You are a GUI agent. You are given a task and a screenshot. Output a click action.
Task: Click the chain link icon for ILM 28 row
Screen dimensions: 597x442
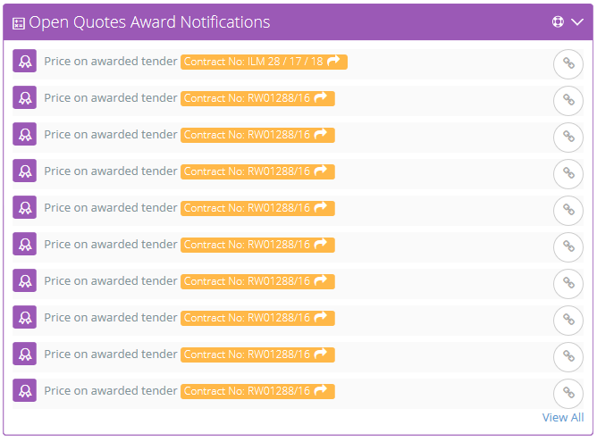[x=568, y=64]
